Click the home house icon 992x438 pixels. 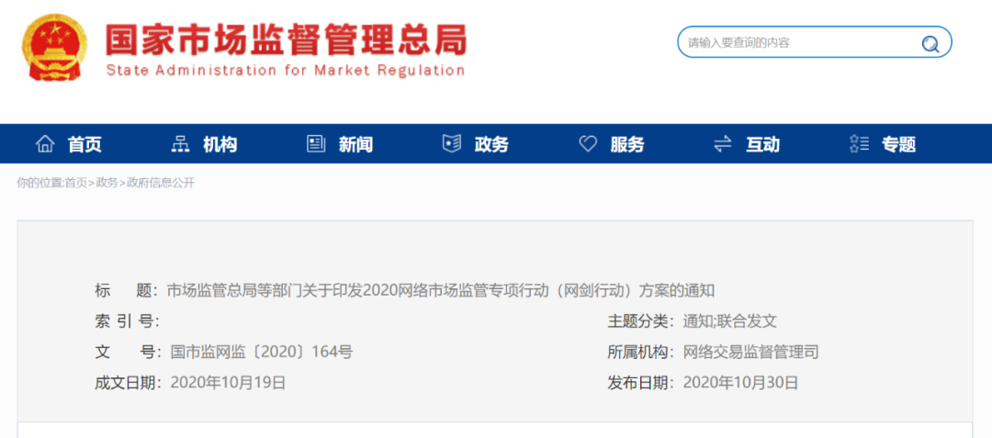[x=45, y=144]
